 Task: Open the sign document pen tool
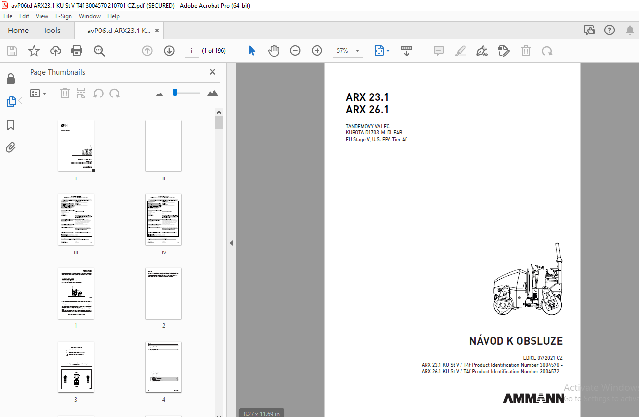pos(482,51)
